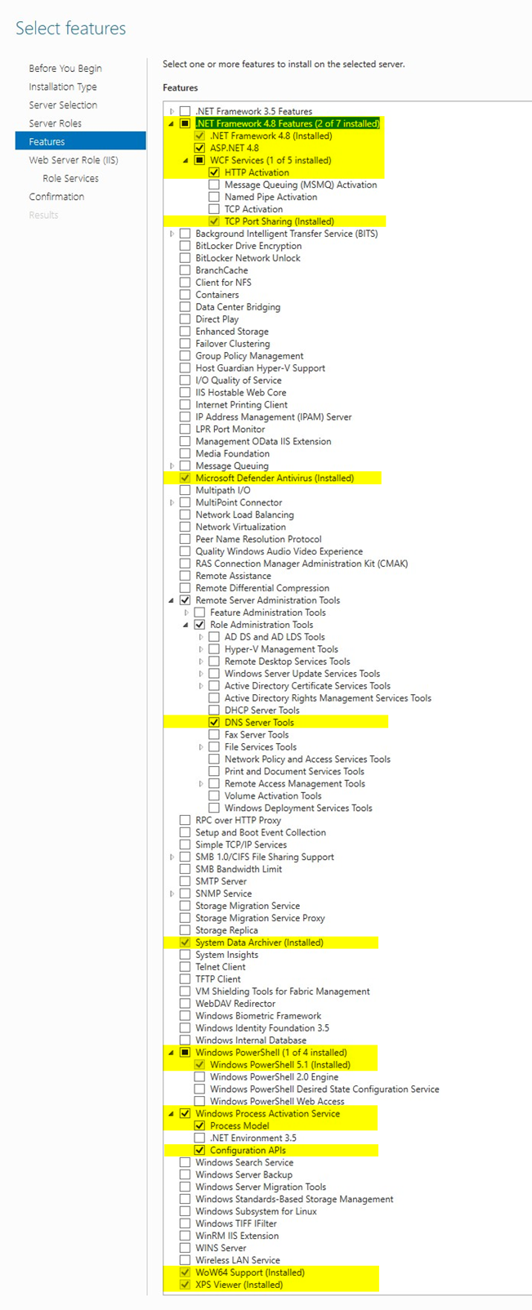The image size is (532, 1310).
Task: Check DHCP Server Tools checkbox
Action: 214,710
